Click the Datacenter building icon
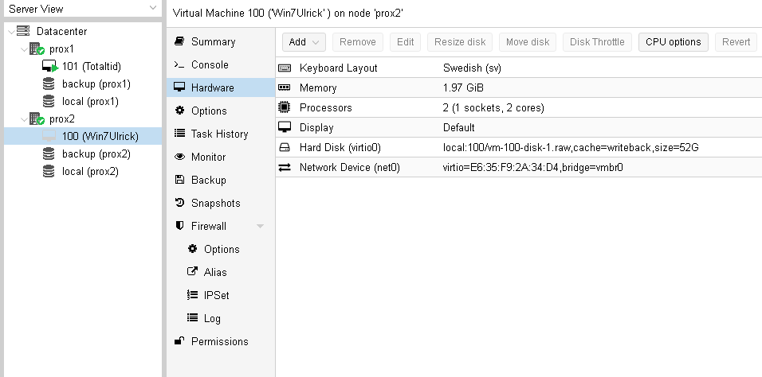This screenshot has width=762, height=377. click(23, 32)
